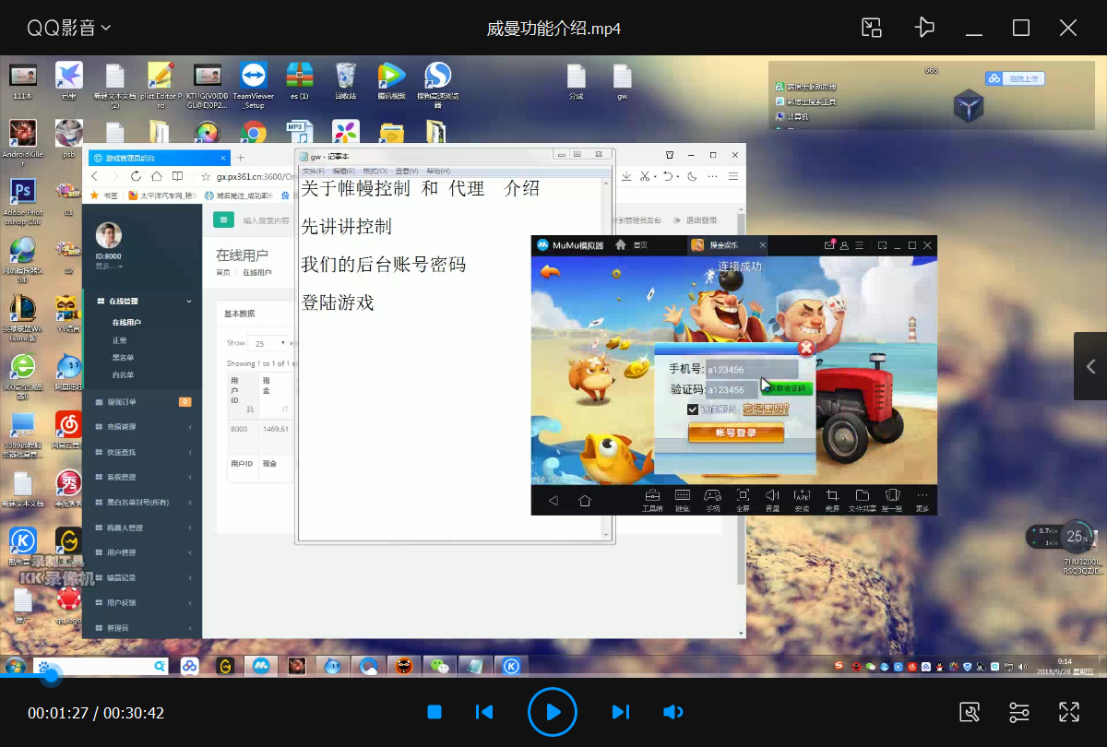Open MuMu 工具箱 toolbox icon
This screenshot has height=747, width=1107.
652,499
